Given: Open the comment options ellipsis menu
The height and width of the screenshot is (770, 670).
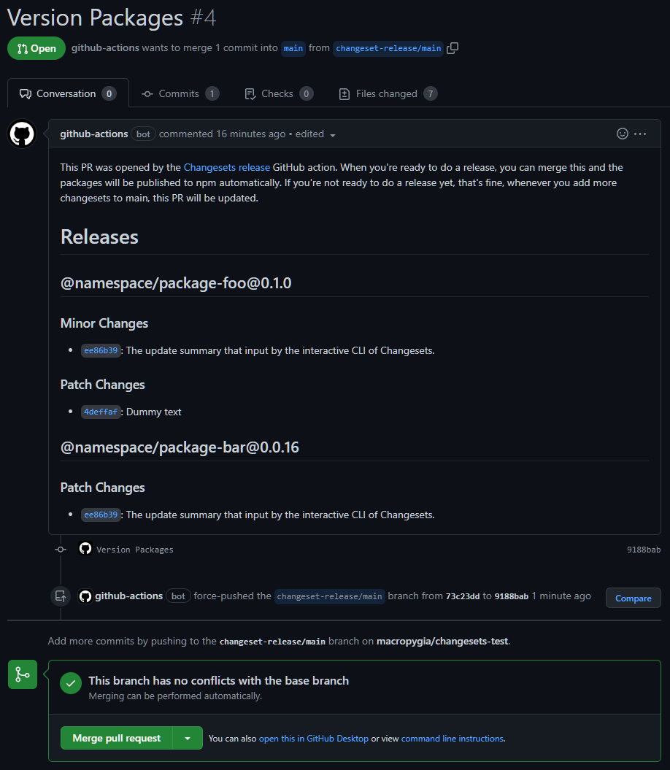Looking at the screenshot, I should click(x=640, y=134).
